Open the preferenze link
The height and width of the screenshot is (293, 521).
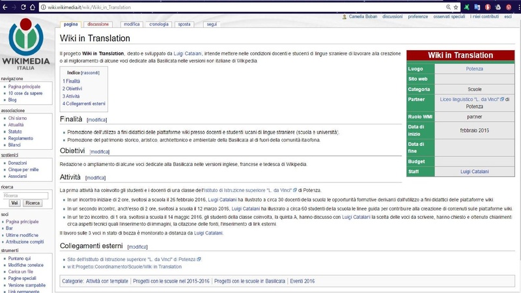click(x=417, y=17)
